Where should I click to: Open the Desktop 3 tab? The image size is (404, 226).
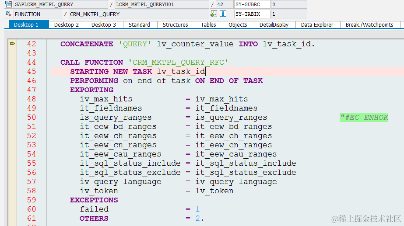pos(104,25)
